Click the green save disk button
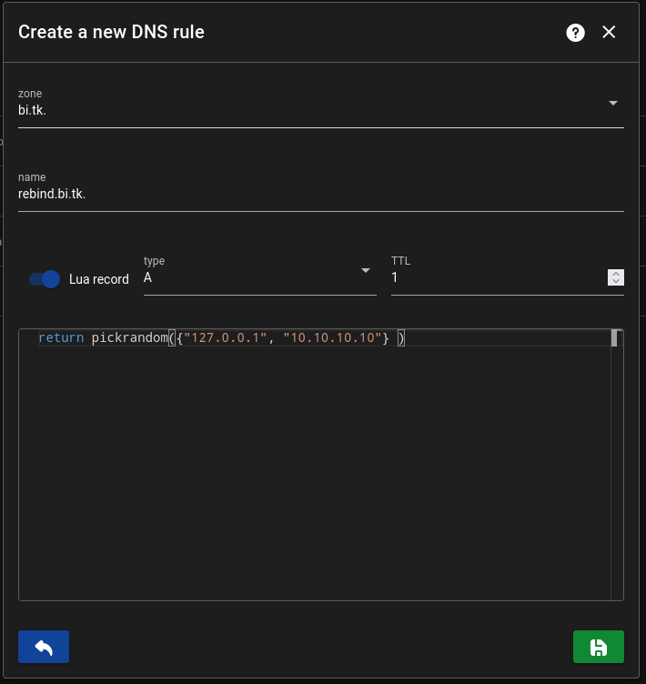The height and width of the screenshot is (684, 646). (x=599, y=647)
